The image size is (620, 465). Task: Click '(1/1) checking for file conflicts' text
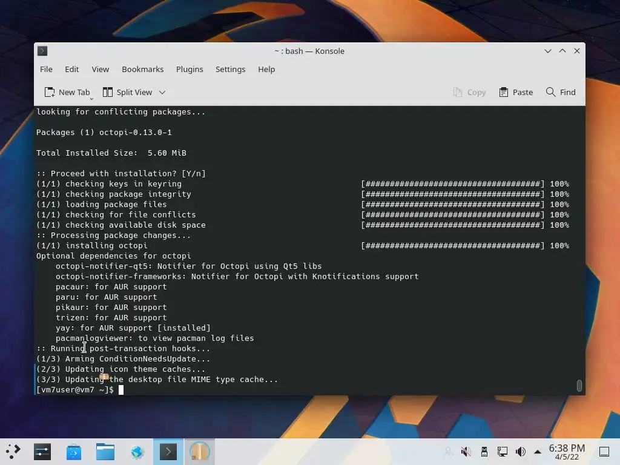click(x=116, y=215)
